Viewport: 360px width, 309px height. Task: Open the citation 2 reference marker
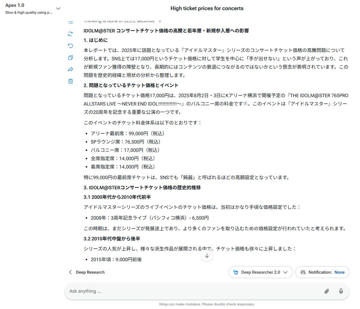tap(245, 103)
